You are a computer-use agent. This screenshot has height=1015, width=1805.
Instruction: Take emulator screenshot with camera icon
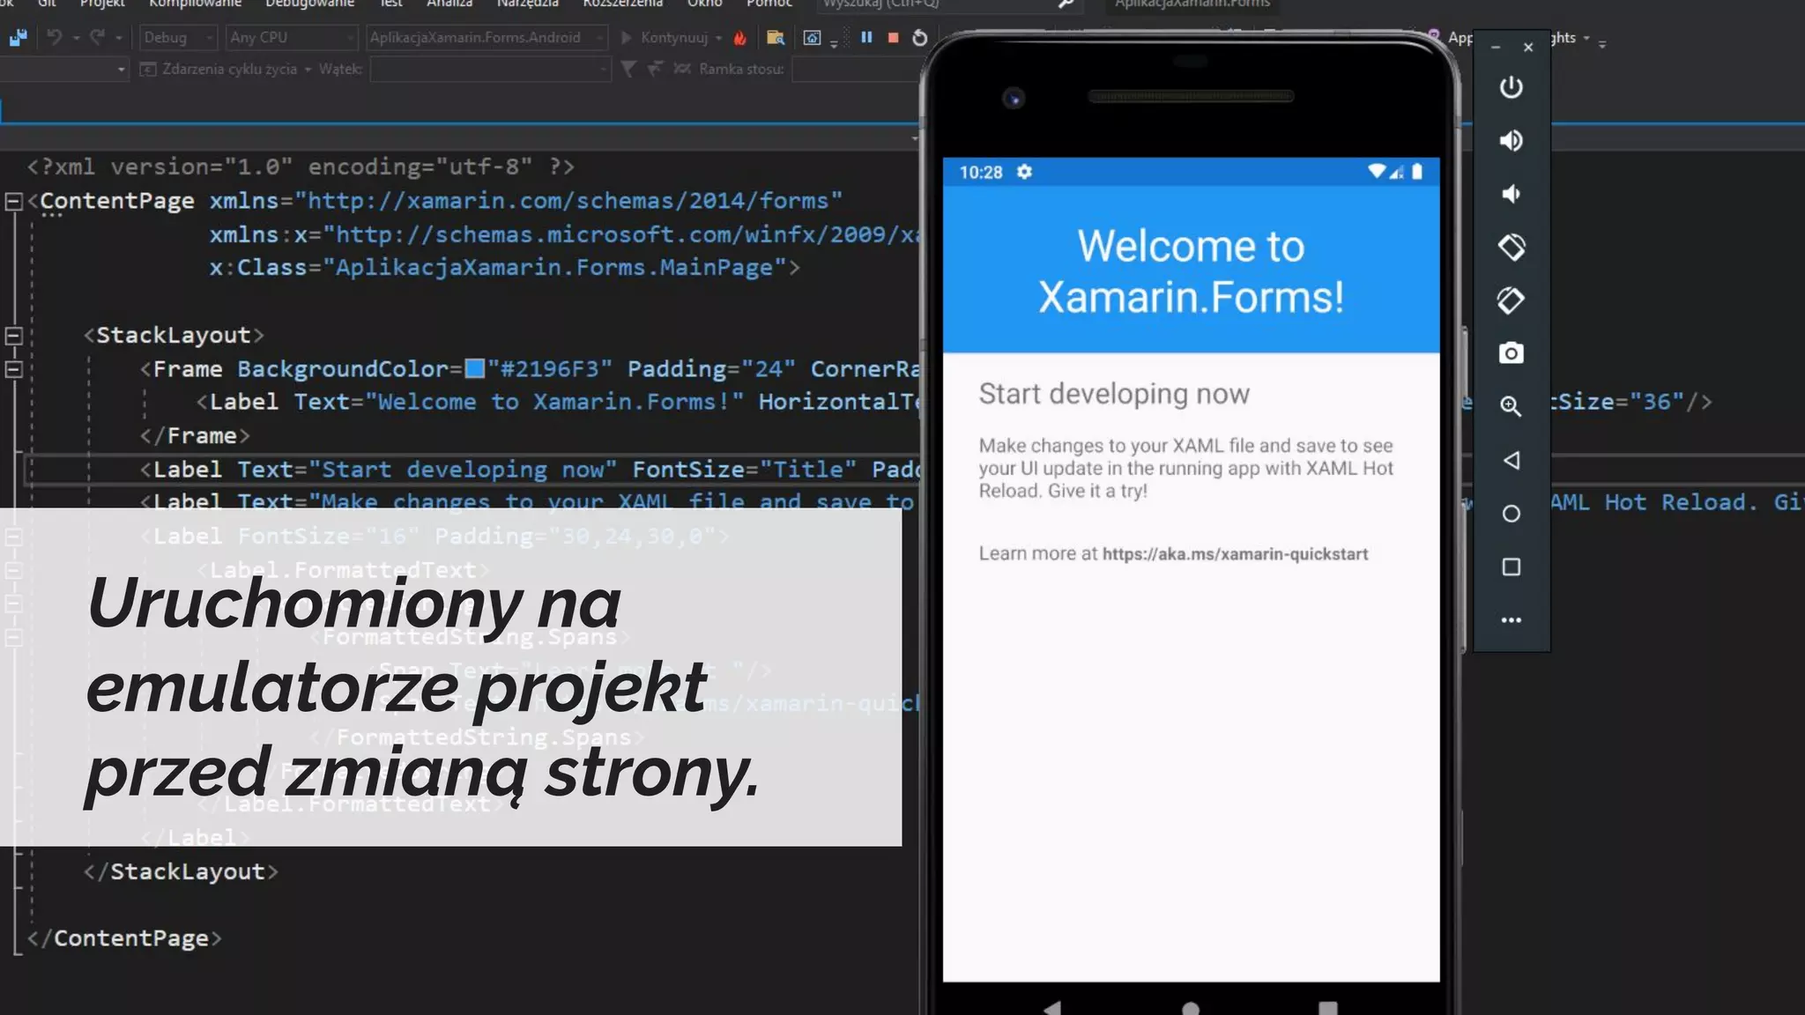click(1511, 353)
